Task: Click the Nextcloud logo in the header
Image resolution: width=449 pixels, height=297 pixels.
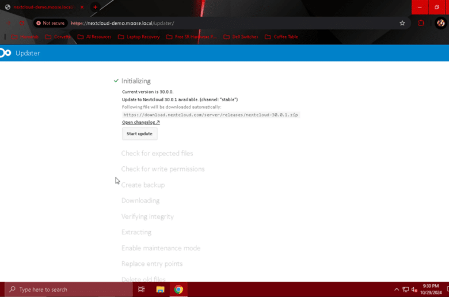Action: pos(5,53)
